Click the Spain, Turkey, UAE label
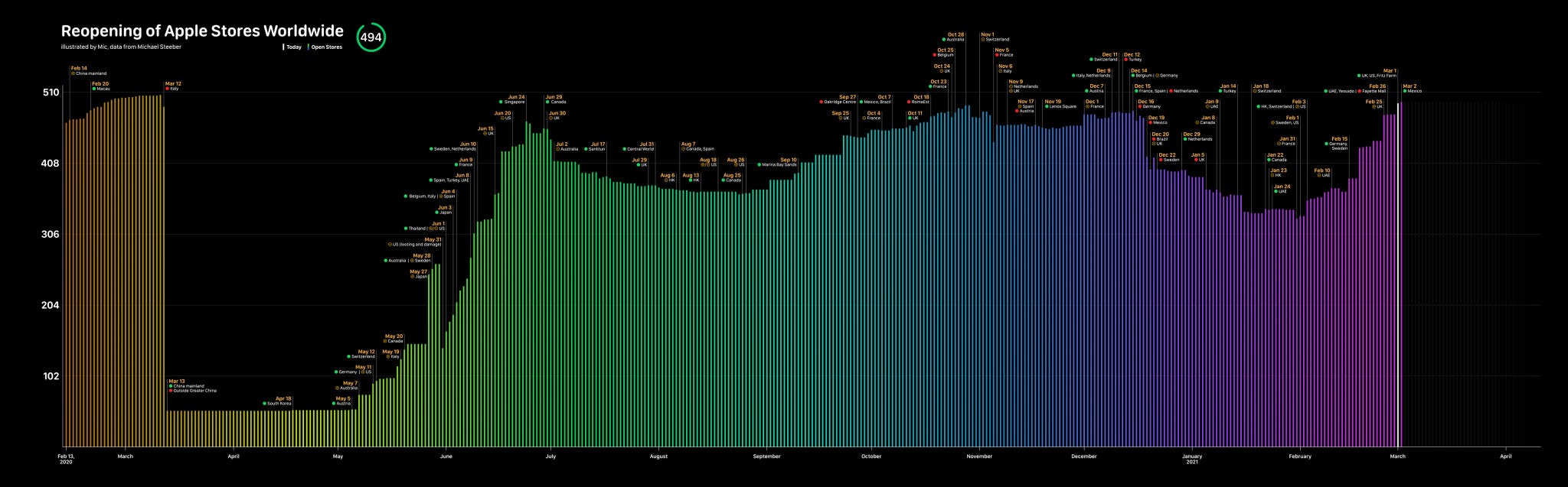This screenshot has width=1568, height=487. 452,180
